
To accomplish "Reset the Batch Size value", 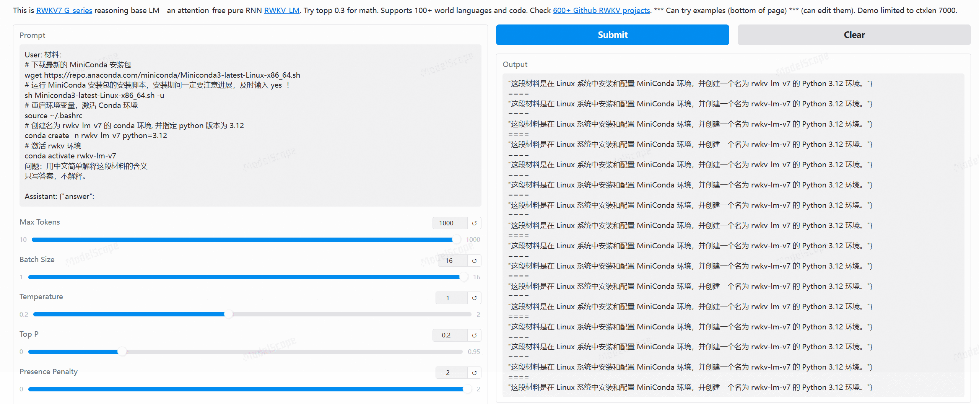I will point(474,261).
